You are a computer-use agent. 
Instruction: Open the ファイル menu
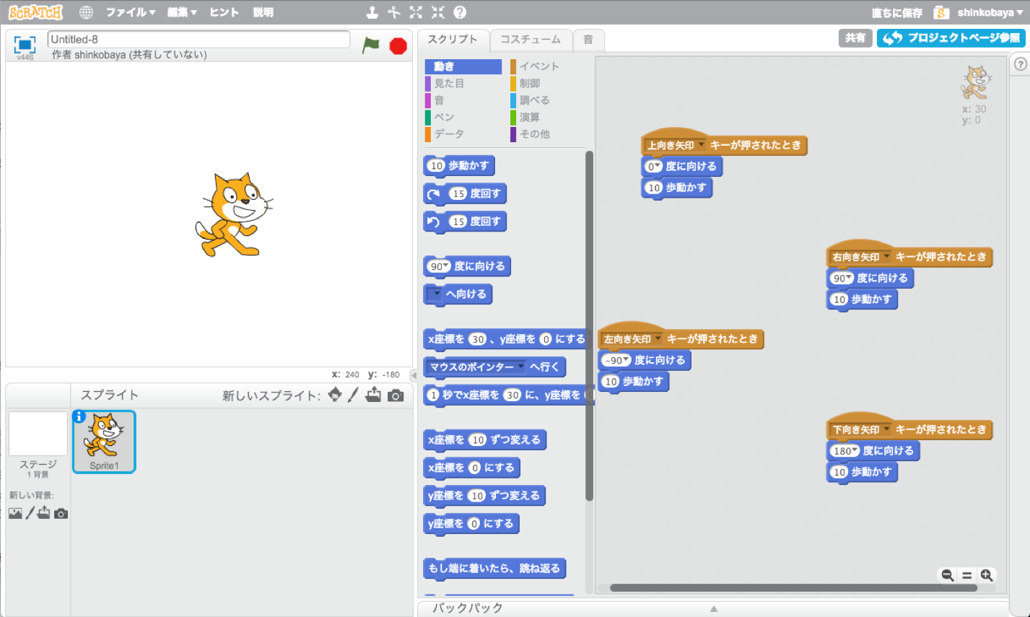[131, 12]
